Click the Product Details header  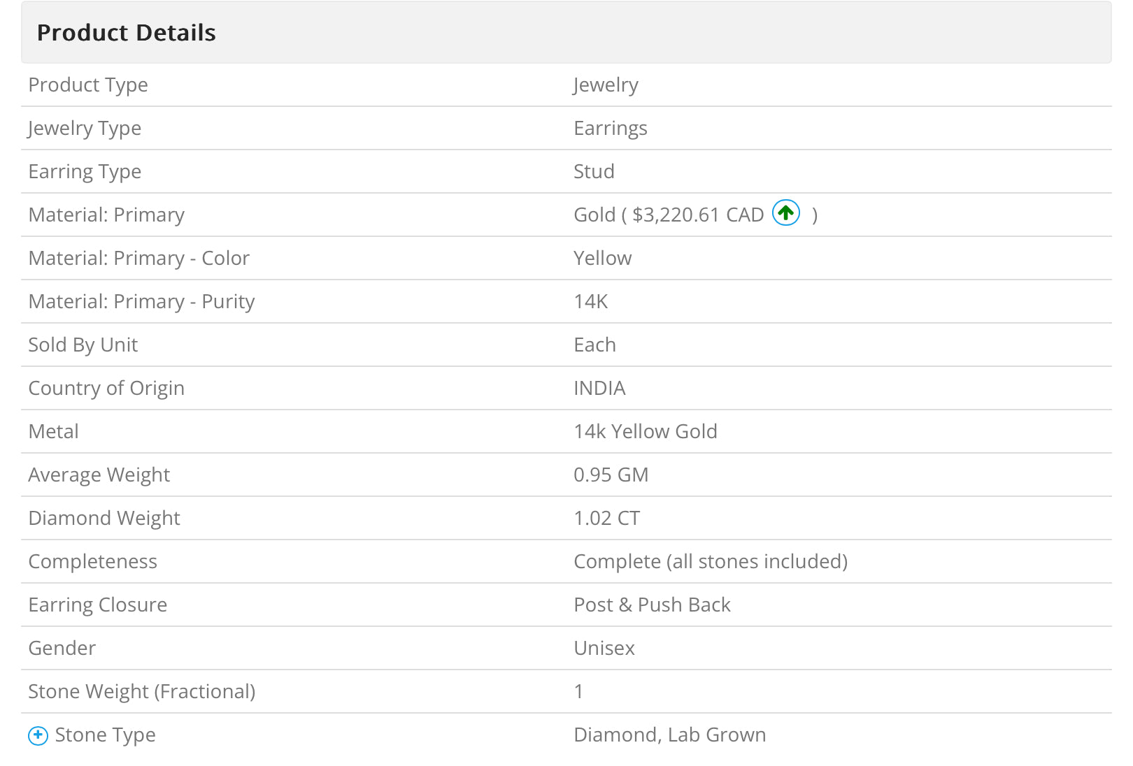(x=126, y=33)
